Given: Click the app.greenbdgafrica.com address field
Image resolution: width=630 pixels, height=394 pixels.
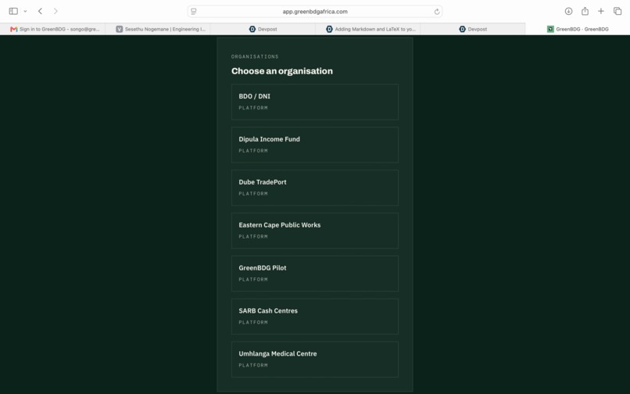Looking at the screenshot, I should point(315,12).
